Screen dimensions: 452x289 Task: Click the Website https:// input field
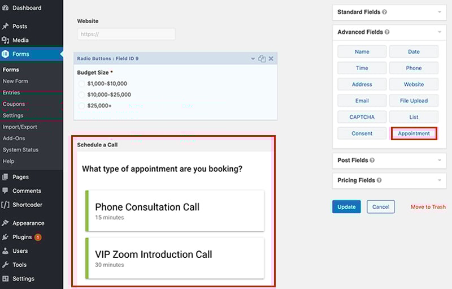point(126,34)
